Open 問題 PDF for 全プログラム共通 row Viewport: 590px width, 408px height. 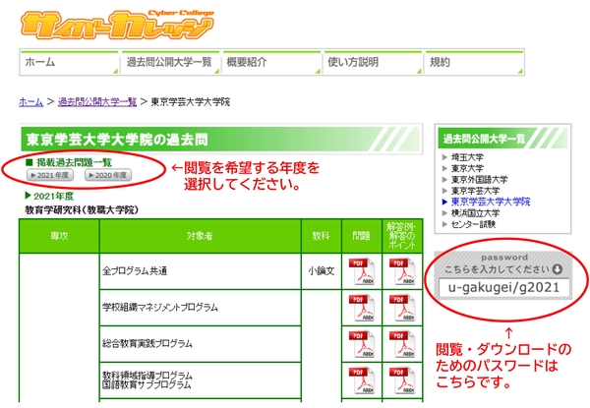coord(362,271)
